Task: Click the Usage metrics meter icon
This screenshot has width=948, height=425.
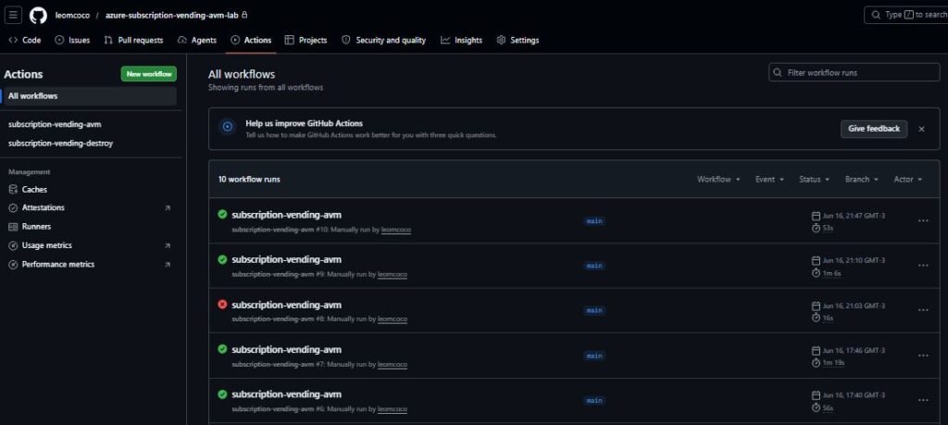Action: (x=13, y=245)
